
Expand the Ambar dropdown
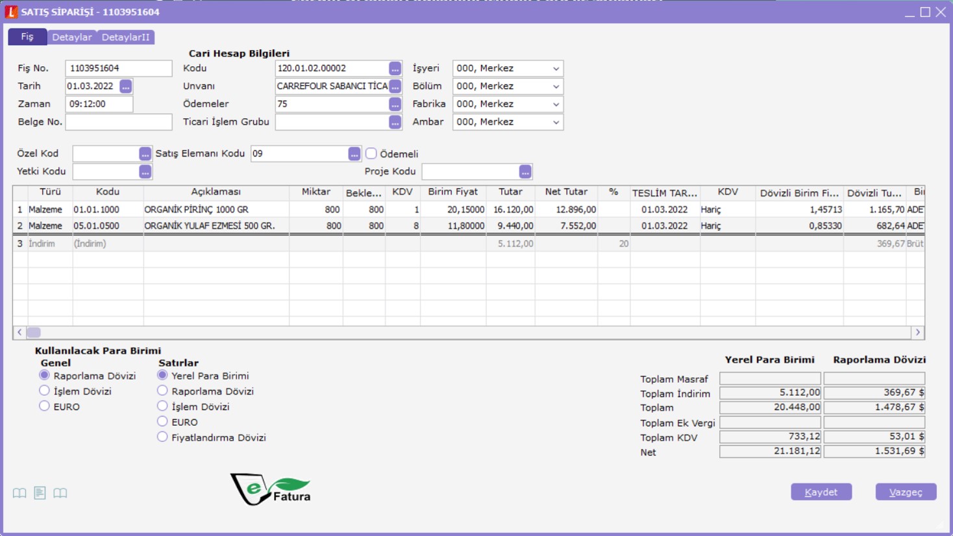[556, 122]
